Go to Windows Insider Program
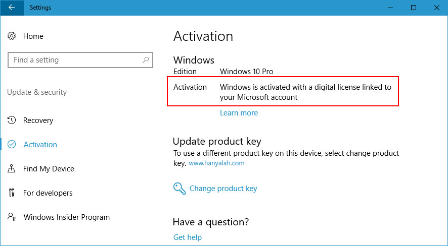448x246 pixels. [x=66, y=217]
